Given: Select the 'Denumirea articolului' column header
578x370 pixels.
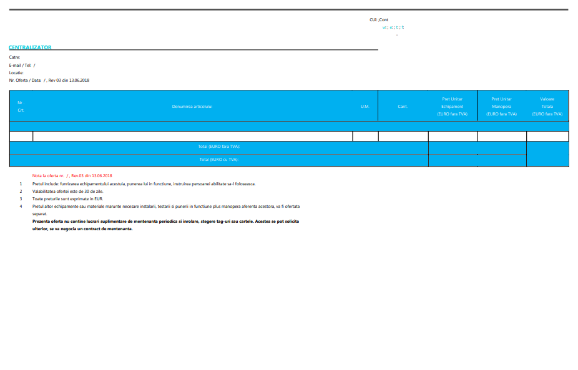Looking at the screenshot, I should 192,106.
